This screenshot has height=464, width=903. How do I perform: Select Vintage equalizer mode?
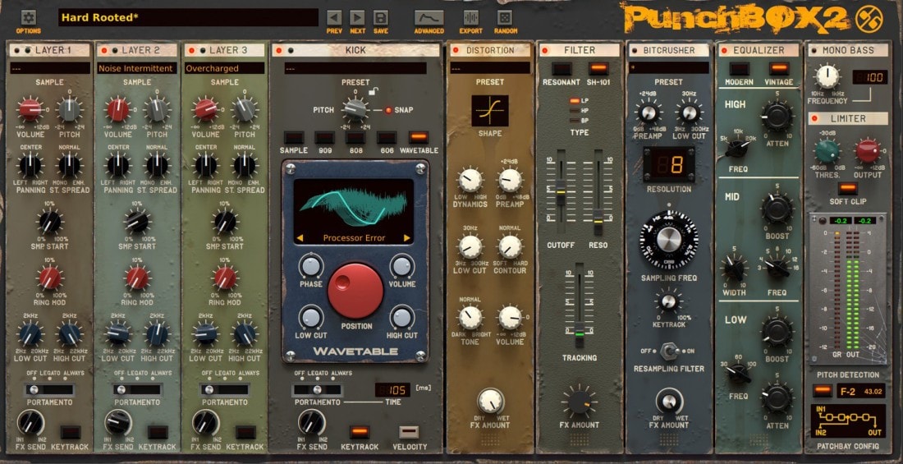click(x=778, y=69)
